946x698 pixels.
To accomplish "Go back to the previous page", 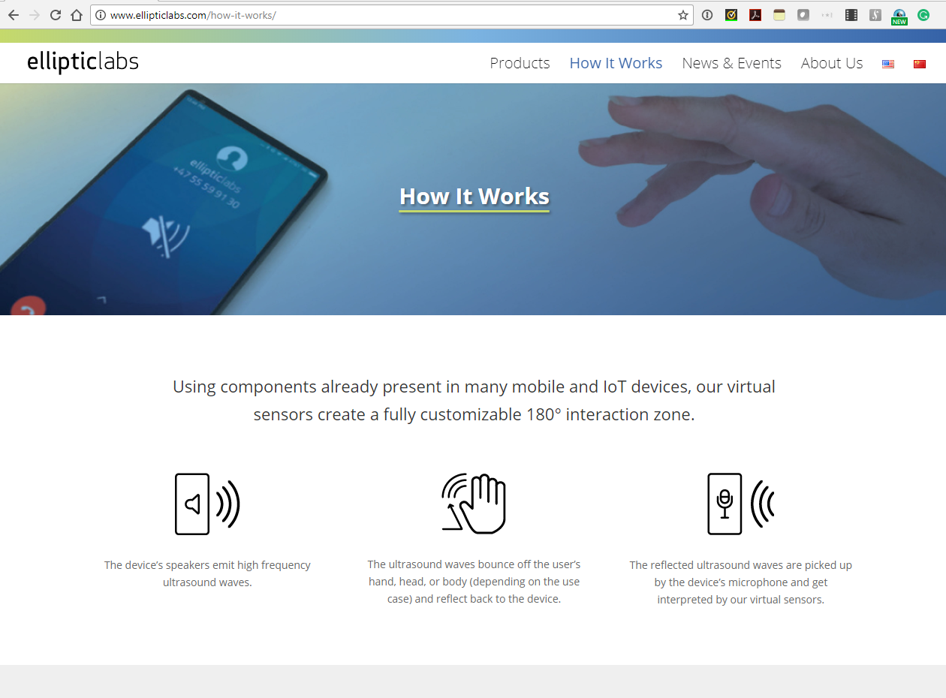I will point(13,15).
